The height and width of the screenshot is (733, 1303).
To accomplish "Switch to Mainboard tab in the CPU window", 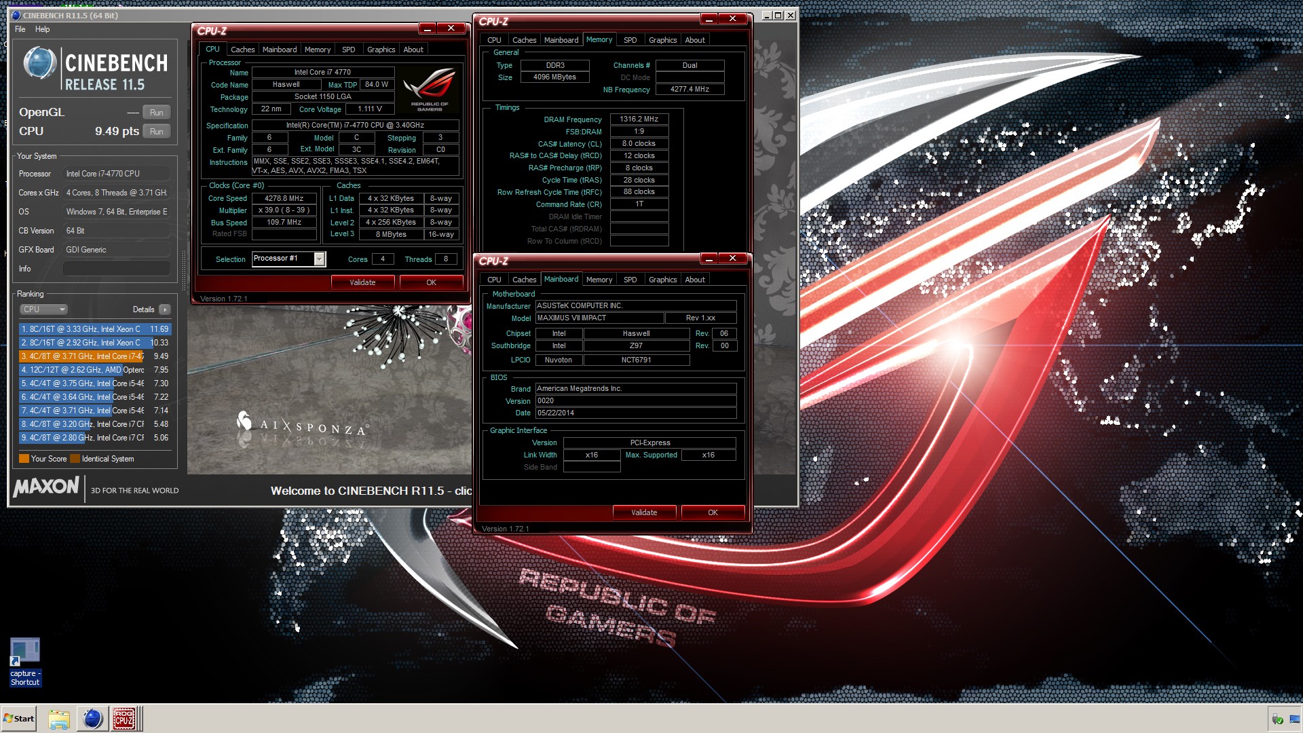I will [280, 50].
